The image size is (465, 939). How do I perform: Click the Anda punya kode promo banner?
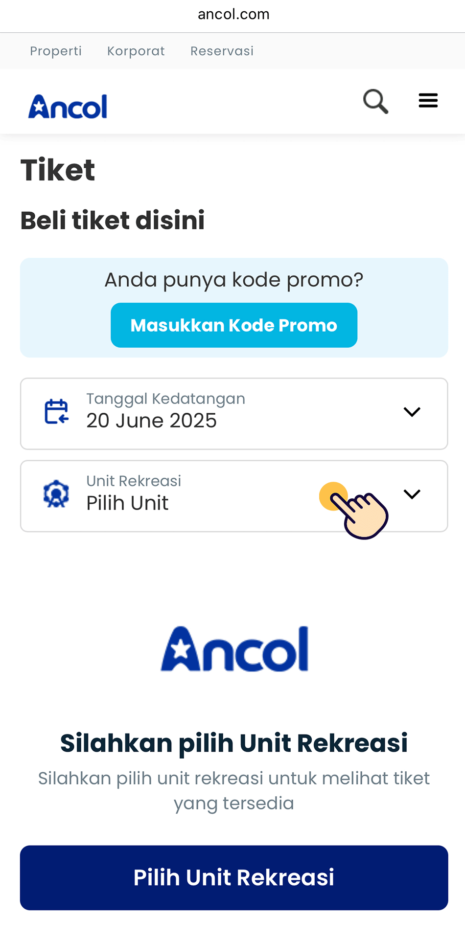click(234, 308)
